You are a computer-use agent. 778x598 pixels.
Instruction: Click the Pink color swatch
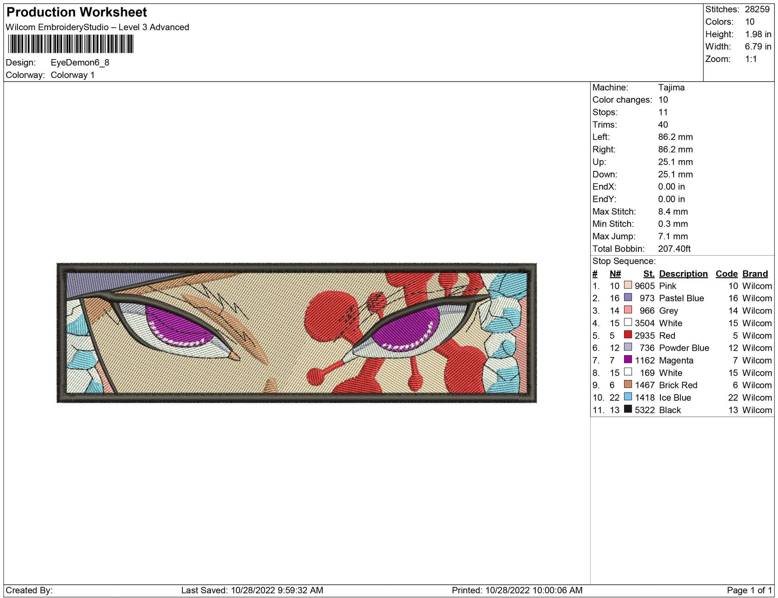(x=628, y=285)
